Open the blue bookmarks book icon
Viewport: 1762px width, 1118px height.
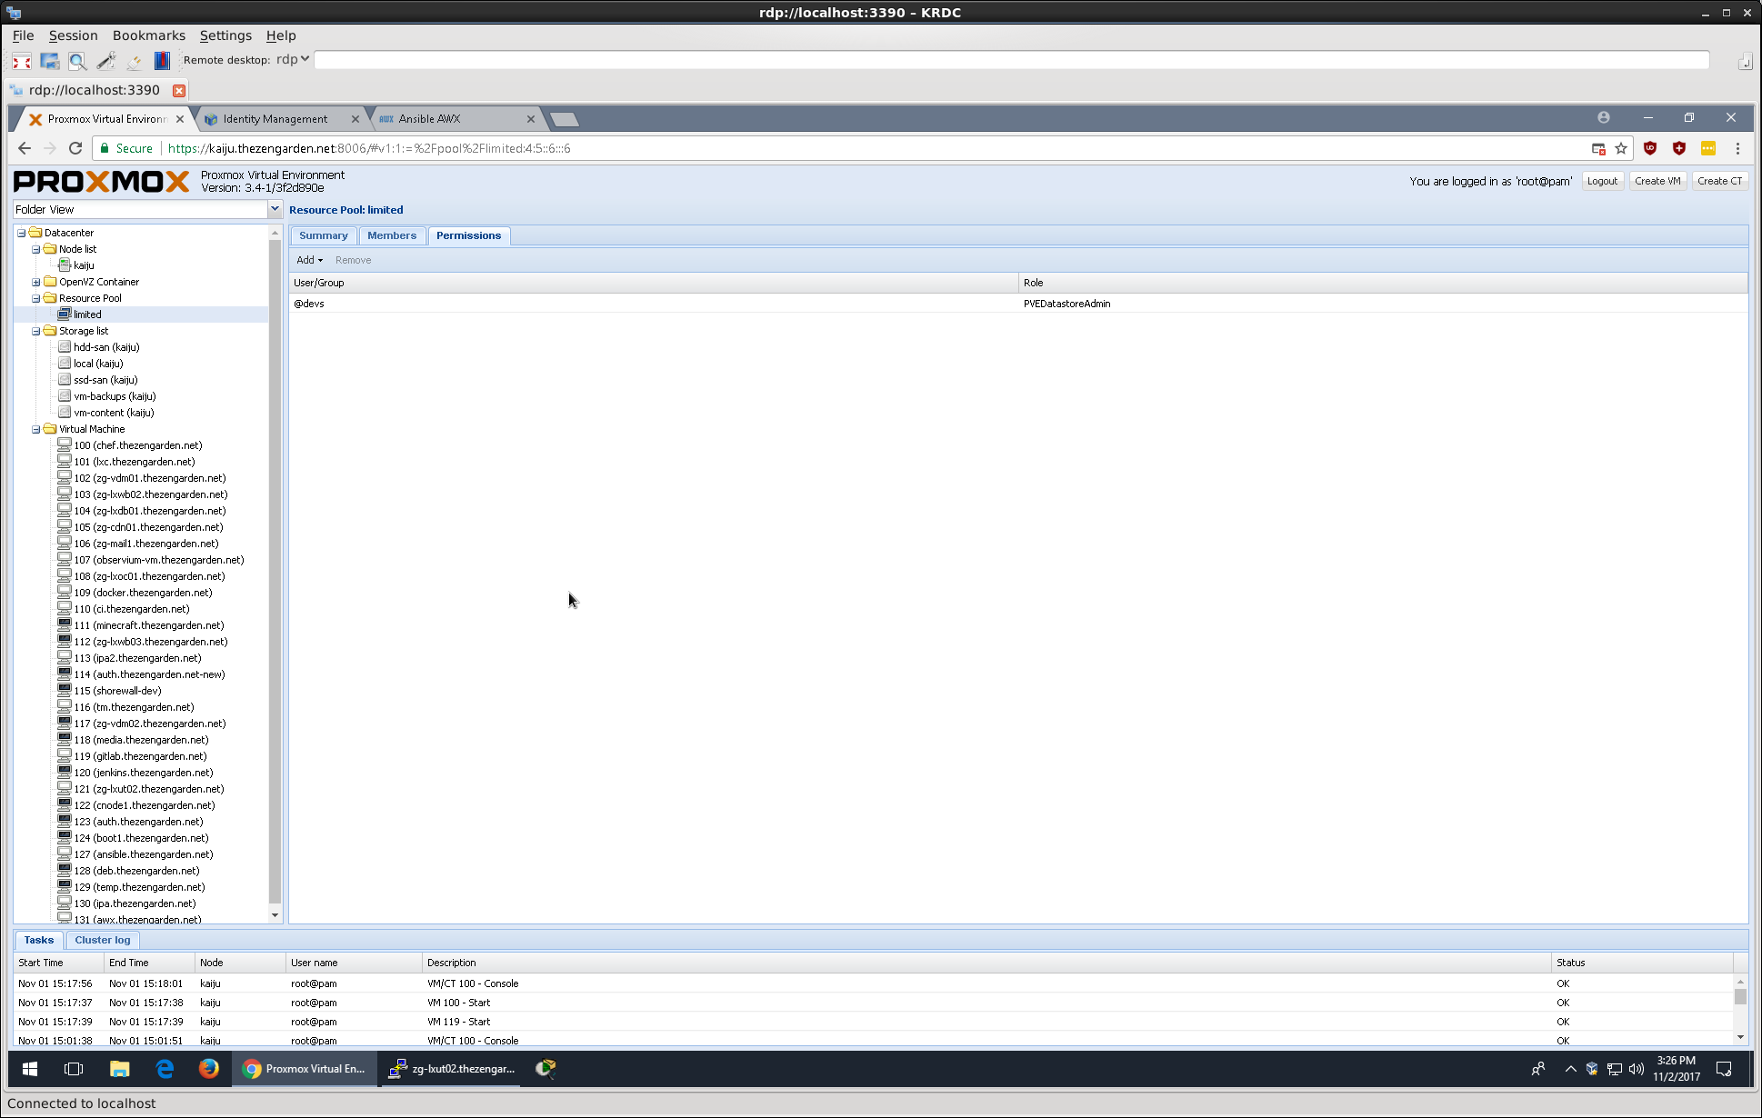point(162,61)
